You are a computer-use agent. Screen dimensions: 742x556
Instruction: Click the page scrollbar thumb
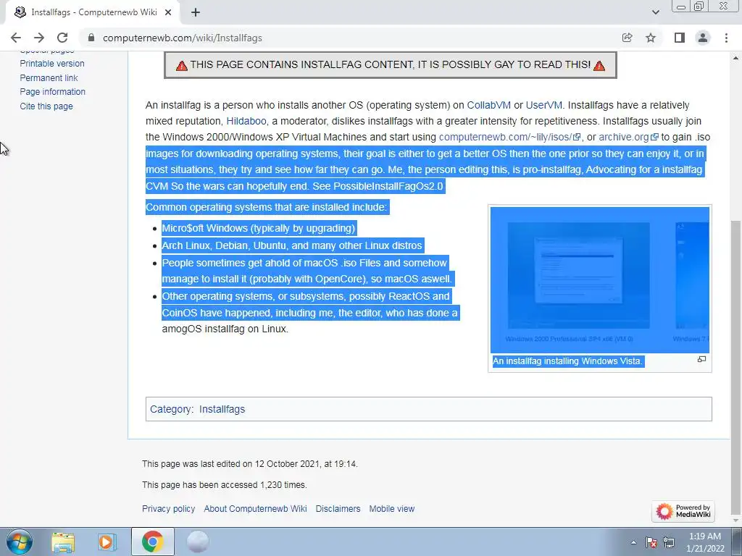[736, 366]
